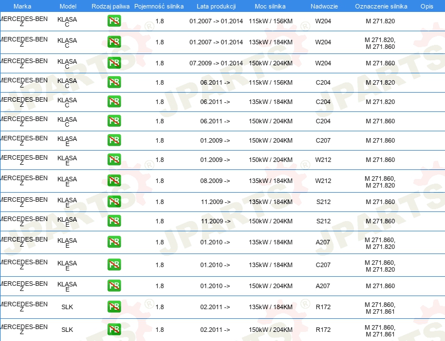Image resolution: width=445 pixels, height=341 pixels.
Task: Click the 06.2011 -> date in the C204 150kW row
Action: [x=215, y=121]
